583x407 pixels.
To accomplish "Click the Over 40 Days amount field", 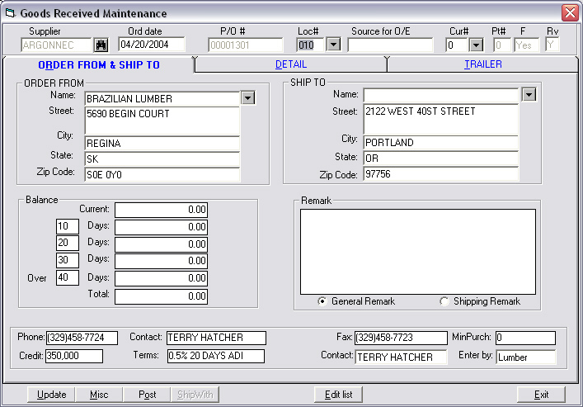I will (x=161, y=278).
